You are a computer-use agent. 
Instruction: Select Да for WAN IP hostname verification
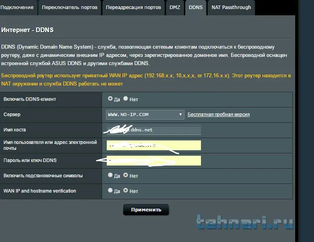coord(110,190)
